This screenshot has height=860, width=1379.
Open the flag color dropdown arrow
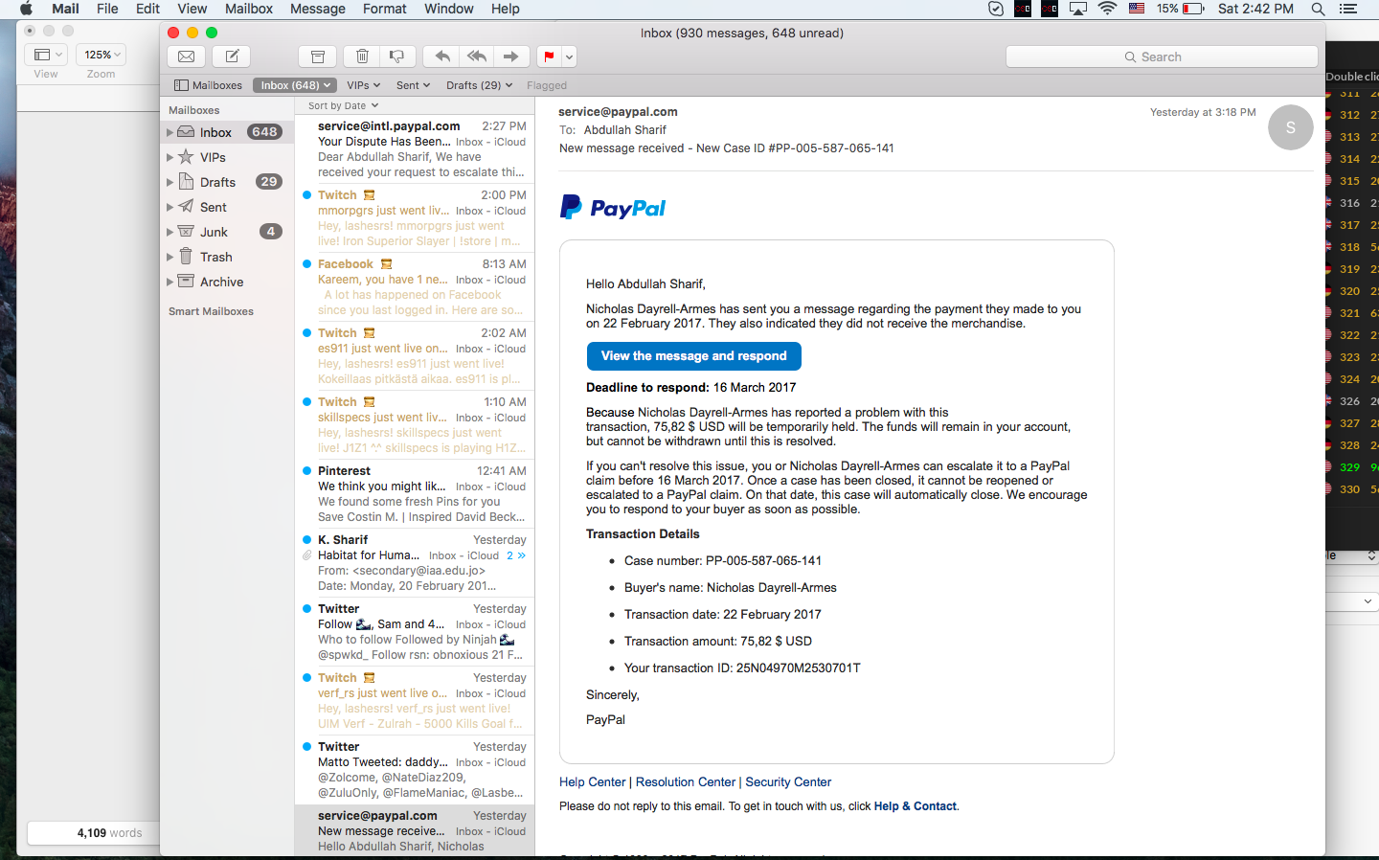click(569, 57)
